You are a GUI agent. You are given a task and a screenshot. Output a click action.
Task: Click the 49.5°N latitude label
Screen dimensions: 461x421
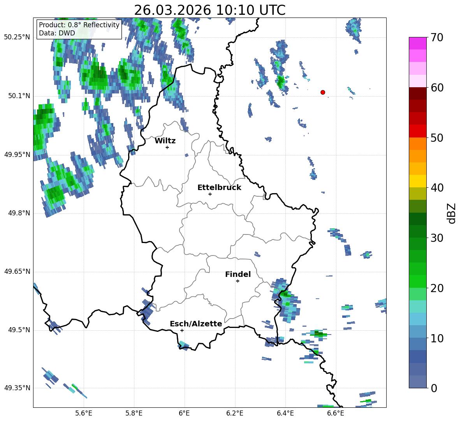19,330
